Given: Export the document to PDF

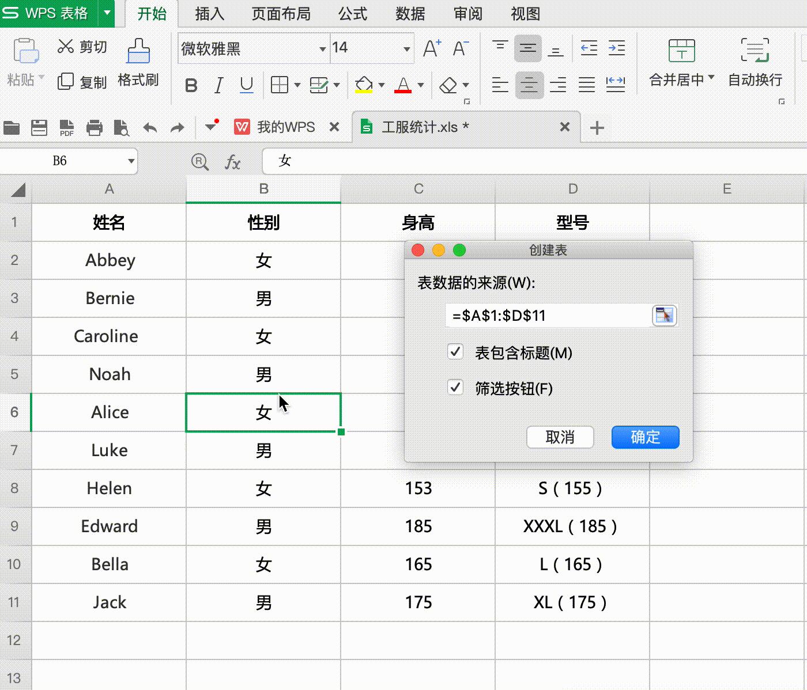Looking at the screenshot, I should [66, 127].
